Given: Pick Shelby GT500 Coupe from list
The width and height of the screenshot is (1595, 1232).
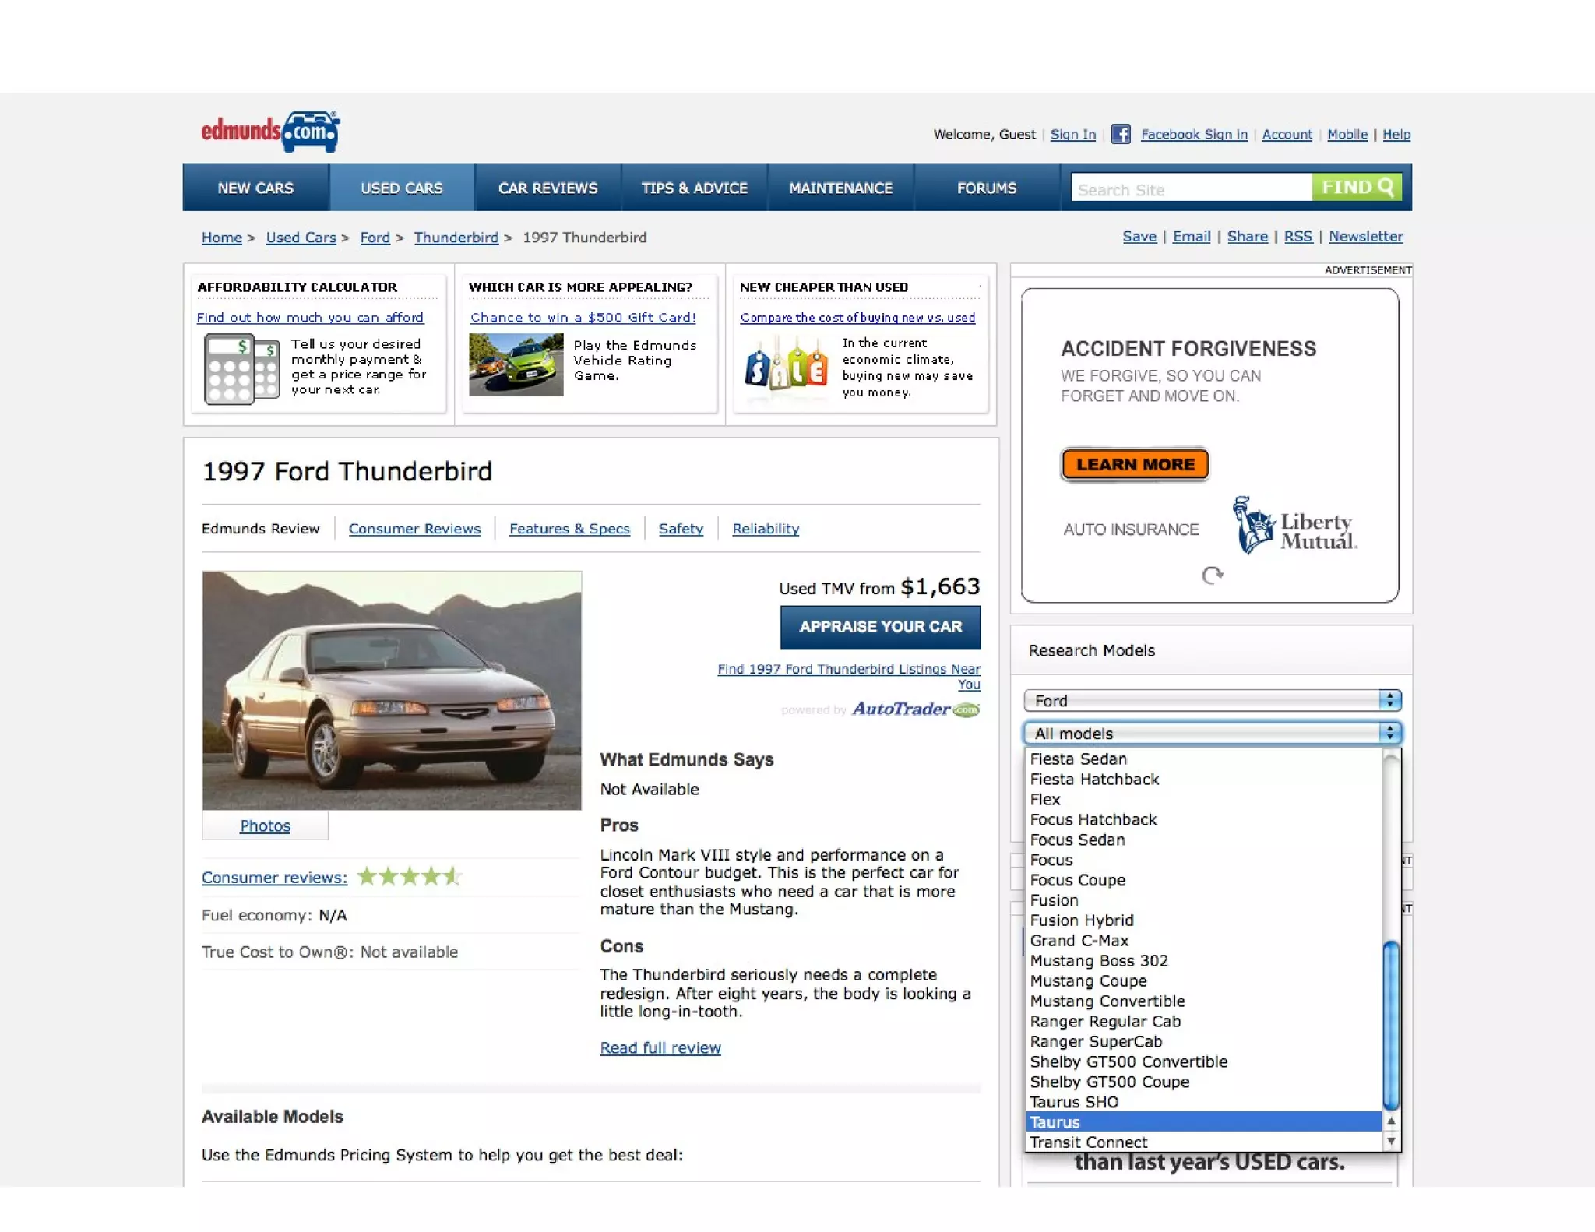Looking at the screenshot, I should 1204,1081.
